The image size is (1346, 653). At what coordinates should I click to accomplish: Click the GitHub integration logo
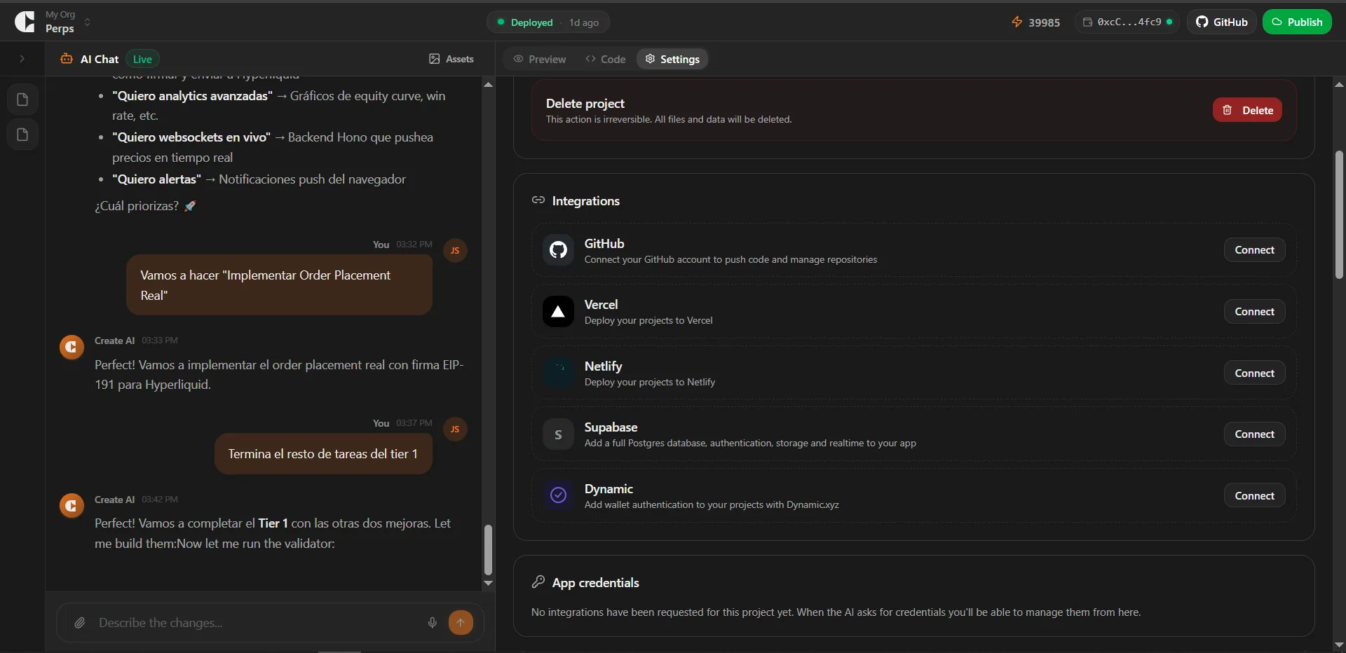pos(558,250)
